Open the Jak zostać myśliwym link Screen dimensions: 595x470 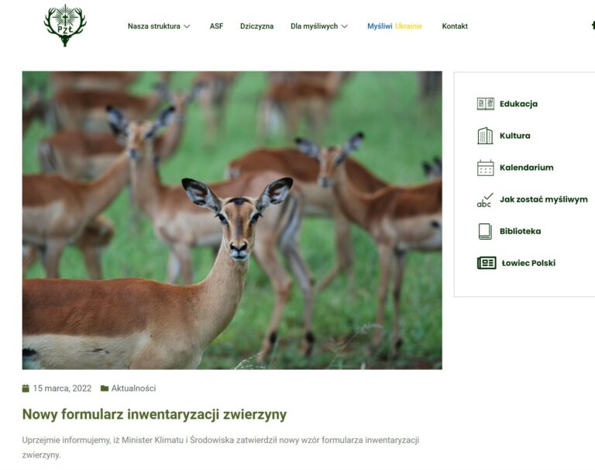pyautogui.click(x=543, y=199)
